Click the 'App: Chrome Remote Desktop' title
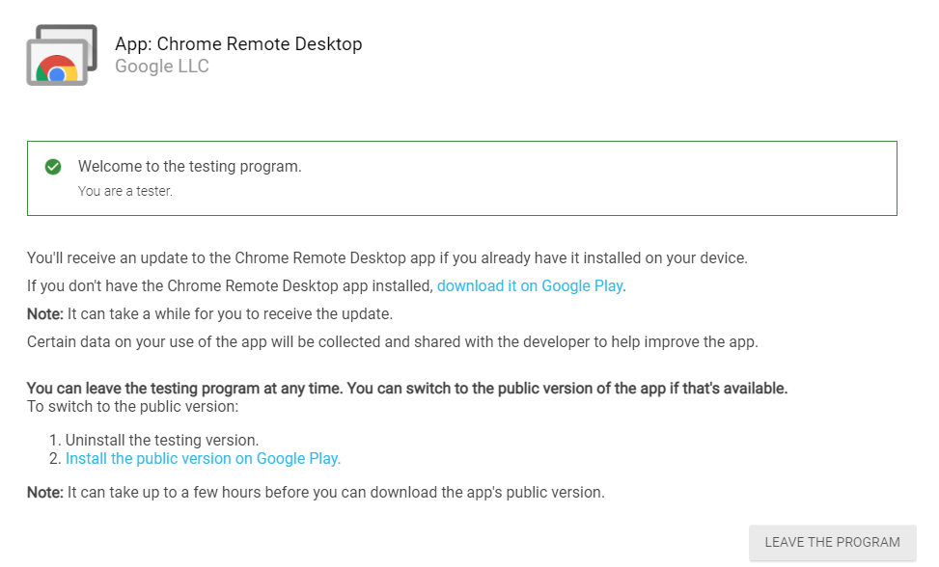This screenshot has height=567, width=939. click(x=238, y=43)
